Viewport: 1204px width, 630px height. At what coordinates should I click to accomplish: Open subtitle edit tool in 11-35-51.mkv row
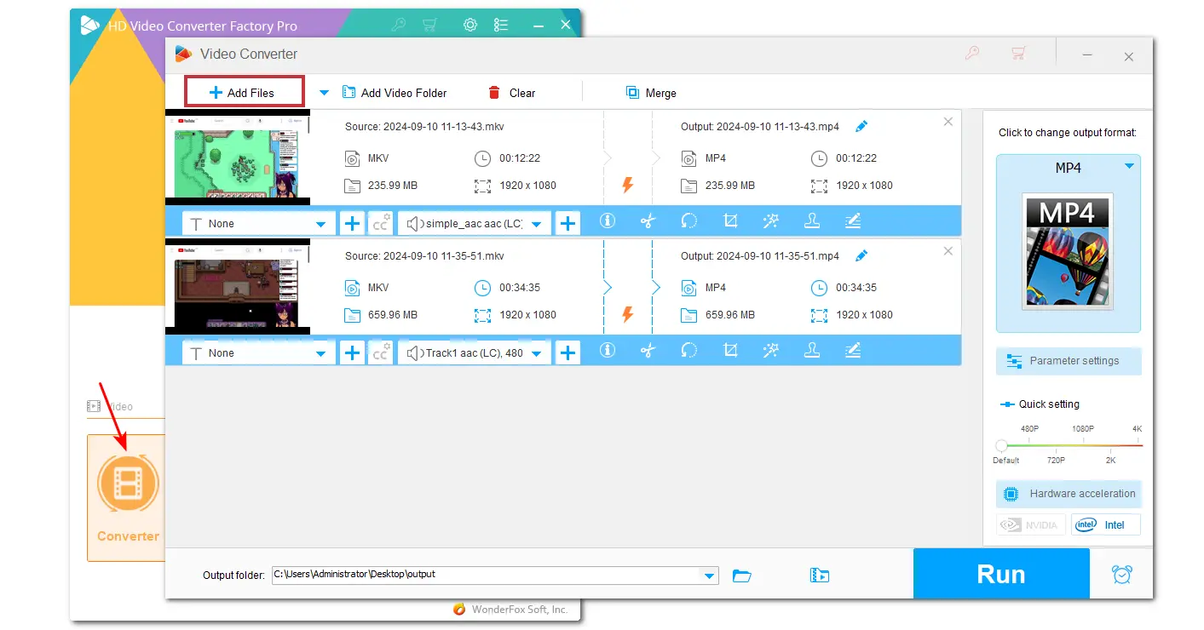tap(852, 350)
